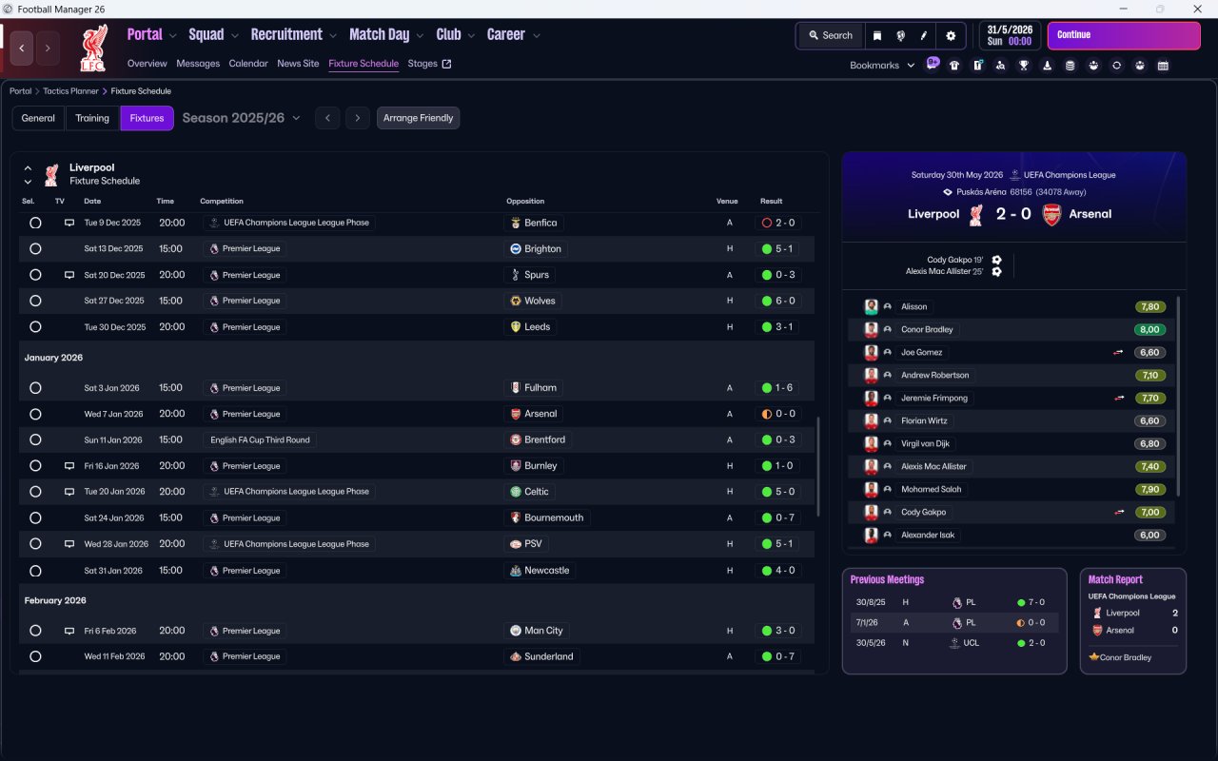The image size is (1218, 761).
Task: Click the TV icon on Benfica fixture row
Action: (69, 223)
